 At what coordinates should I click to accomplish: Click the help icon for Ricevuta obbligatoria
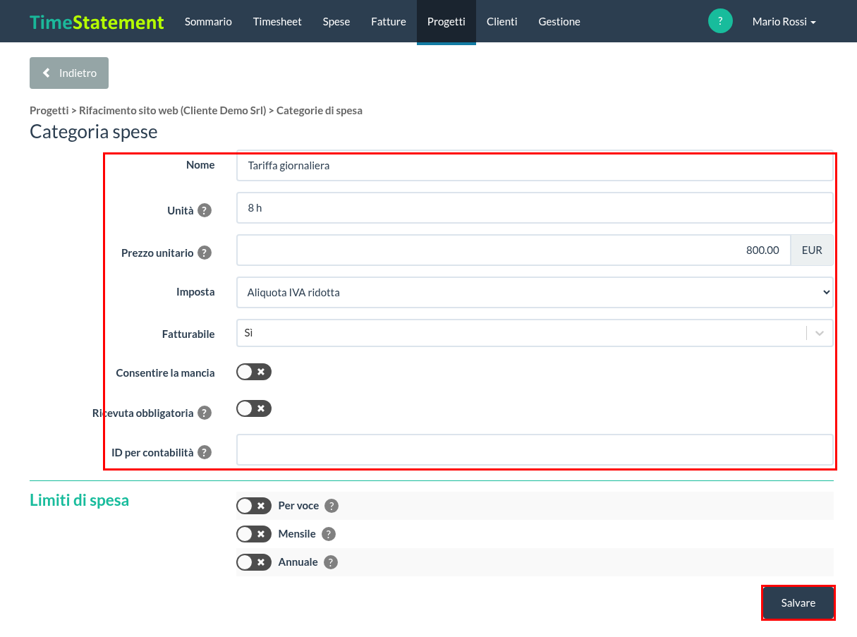click(205, 413)
